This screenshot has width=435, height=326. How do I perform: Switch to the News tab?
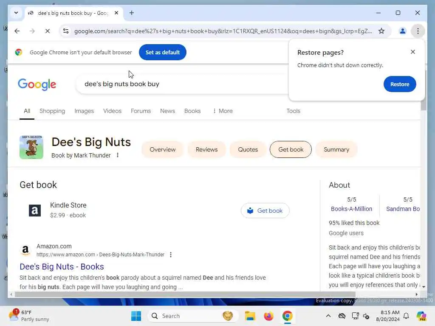167,111
